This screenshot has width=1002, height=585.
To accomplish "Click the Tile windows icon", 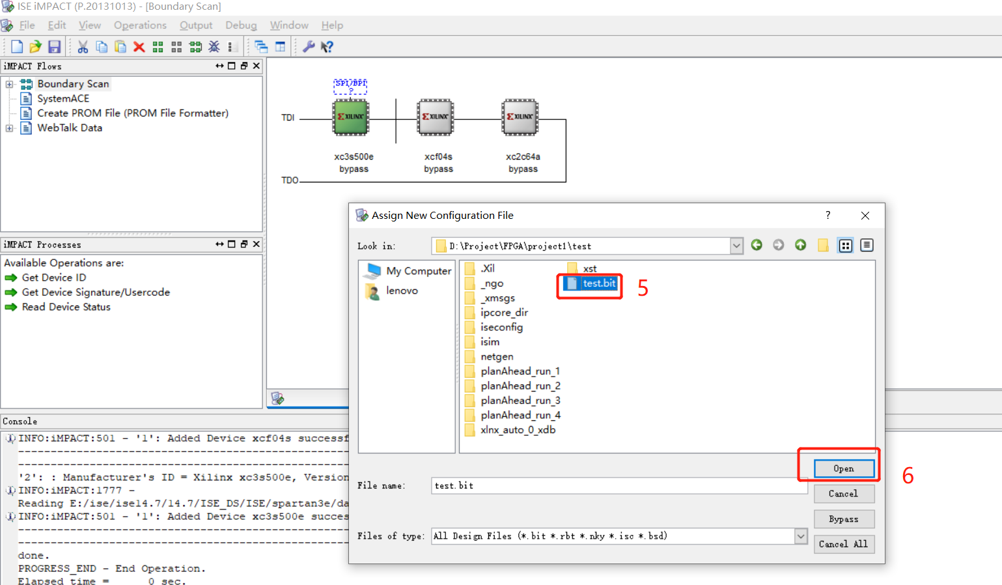I will (x=281, y=47).
